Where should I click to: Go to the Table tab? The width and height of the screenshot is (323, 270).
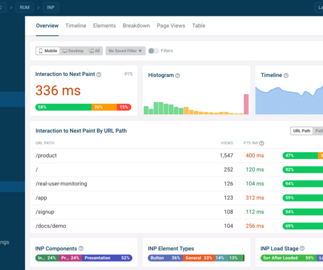pyautogui.click(x=199, y=26)
